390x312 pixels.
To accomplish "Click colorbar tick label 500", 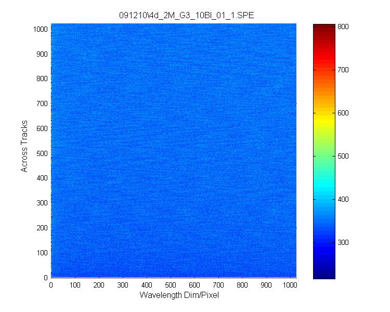I will pyautogui.click(x=343, y=156).
